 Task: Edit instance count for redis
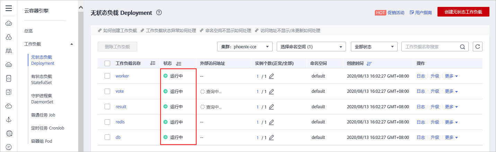tap(272, 122)
